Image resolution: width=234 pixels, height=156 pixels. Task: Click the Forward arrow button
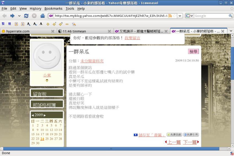pos(12,16)
